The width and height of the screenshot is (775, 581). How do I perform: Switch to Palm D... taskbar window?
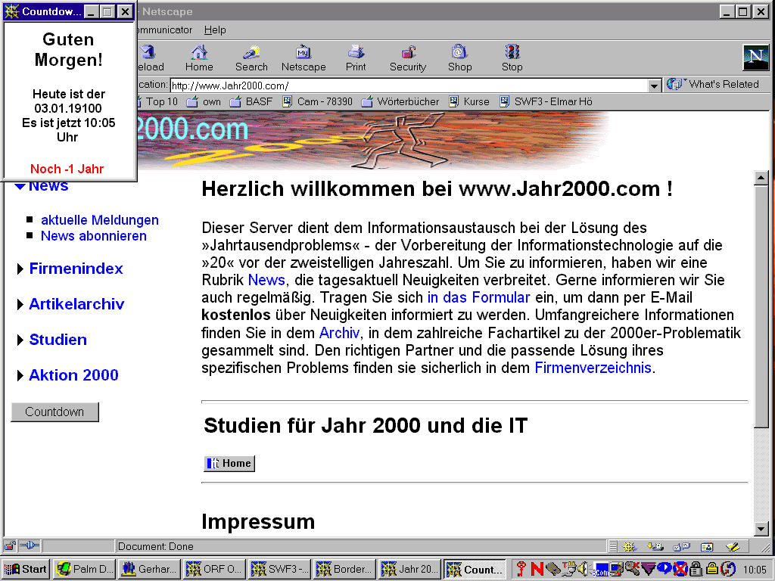(x=85, y=569)
